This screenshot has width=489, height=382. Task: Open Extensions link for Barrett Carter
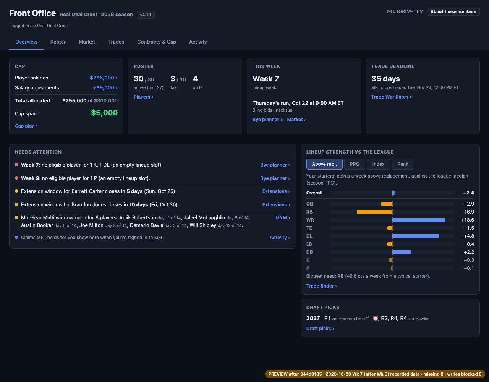(276, 191)
